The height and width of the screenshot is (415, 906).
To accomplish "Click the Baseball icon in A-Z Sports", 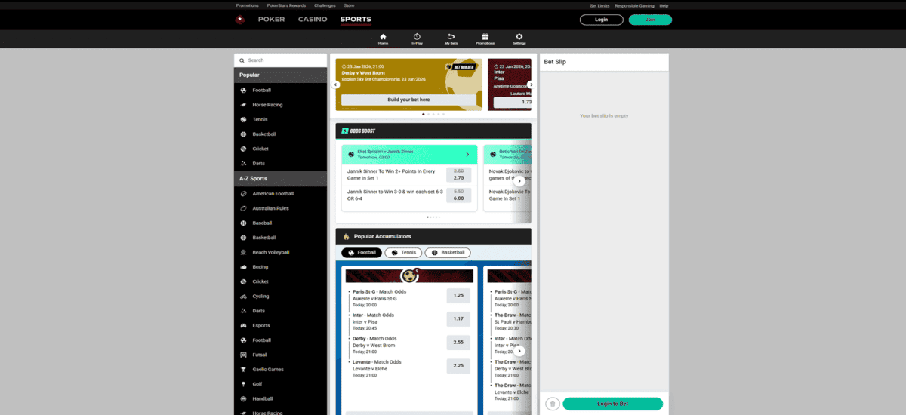I will [x=243, y=223].
